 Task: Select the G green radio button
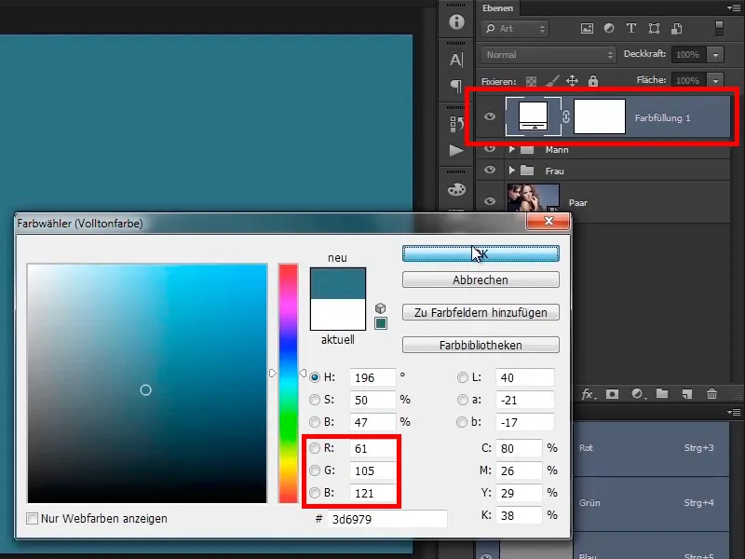(315, 470)
